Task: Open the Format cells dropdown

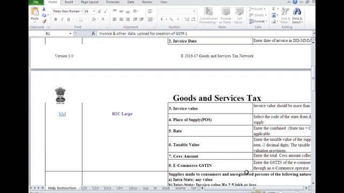Action: click(258, 21)
